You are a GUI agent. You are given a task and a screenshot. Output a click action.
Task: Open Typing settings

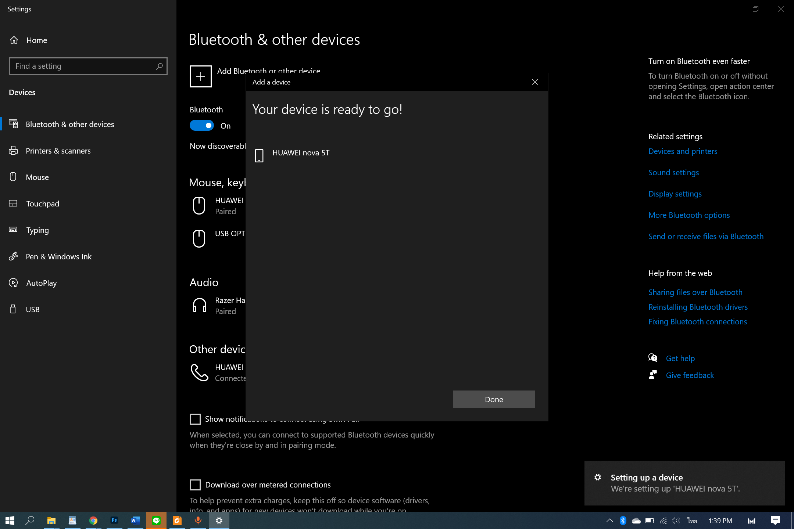(x=88, y=230)
